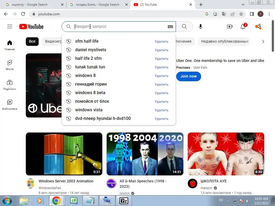Click the volume icon in system tray

pyautogui.click(x=248, y=201)
